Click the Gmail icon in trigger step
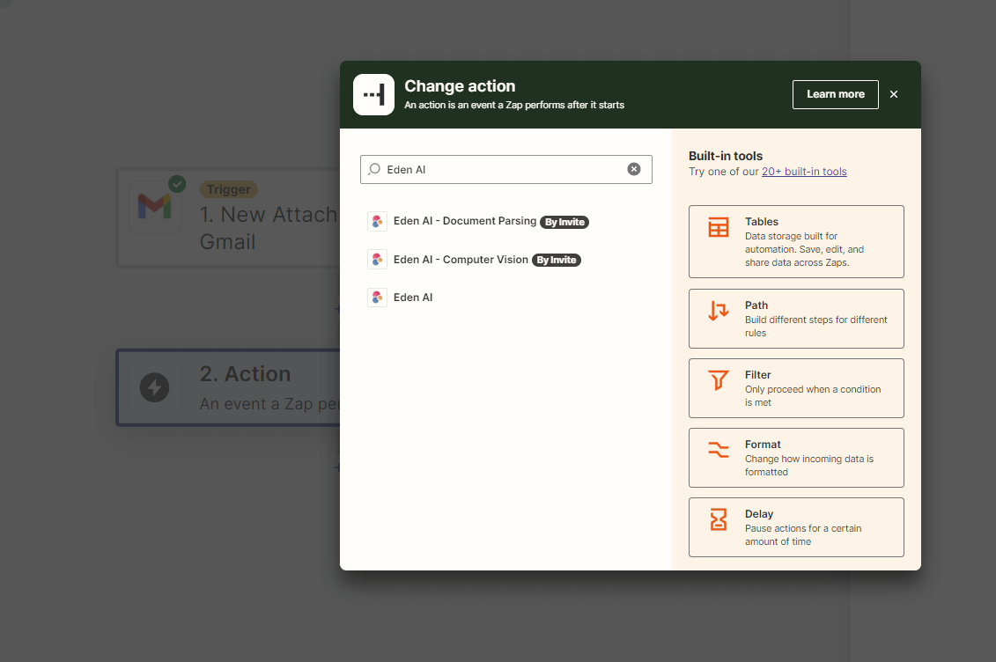Screen dimensions: 996x662 click(154, 206)
